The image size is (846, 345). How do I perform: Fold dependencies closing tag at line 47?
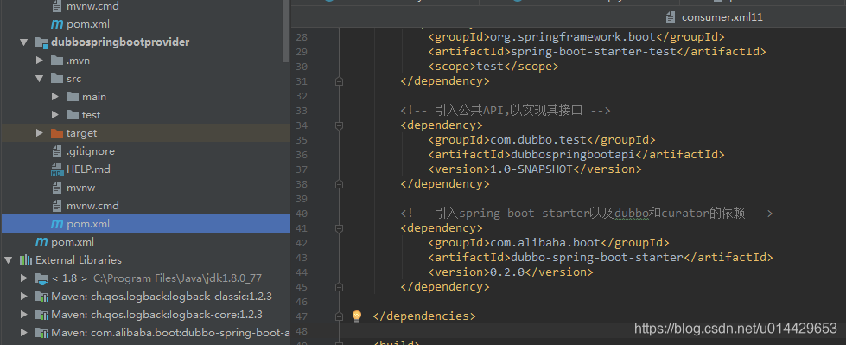click(x=339, y=316)
